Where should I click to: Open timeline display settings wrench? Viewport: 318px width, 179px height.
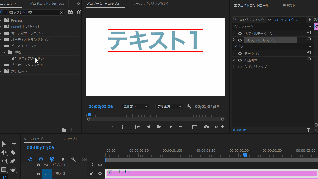pyautogui.click(x=73, y=159)
